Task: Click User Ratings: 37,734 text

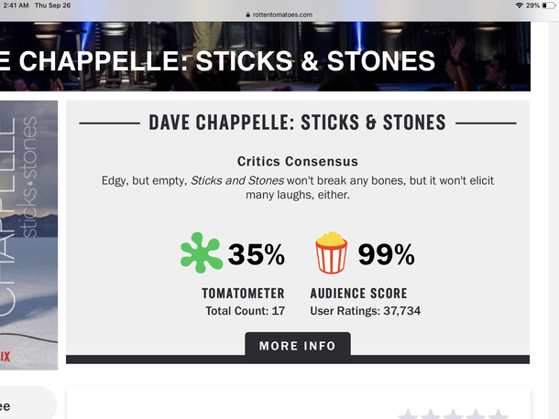Action: 366,311
